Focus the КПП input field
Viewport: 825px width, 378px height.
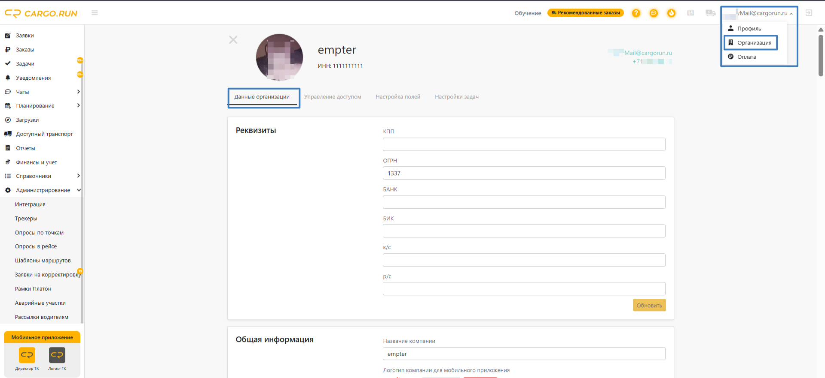click(x=524, y=144)
